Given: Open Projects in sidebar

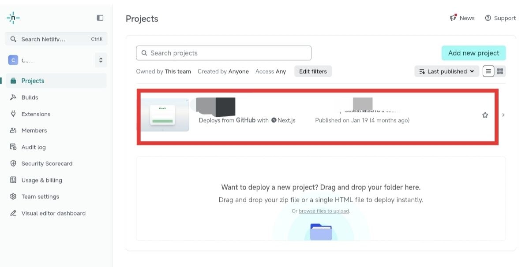Looking at the screenshot, I should [x=56, y=81].
